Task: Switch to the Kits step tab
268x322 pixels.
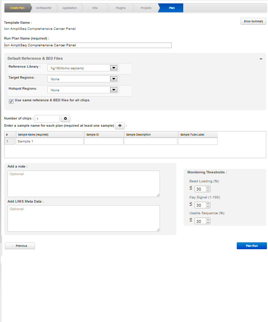Action: pyautogui.click(x=95, y=8)
